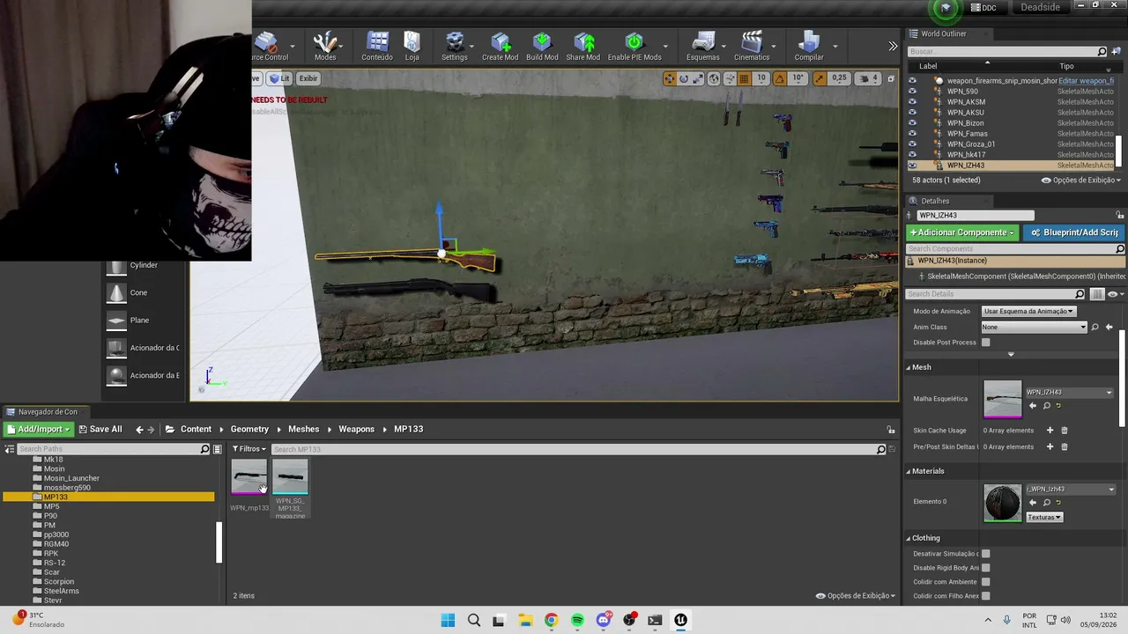Check the Colidir com Ambiente checkbox

tap(986, 582)
